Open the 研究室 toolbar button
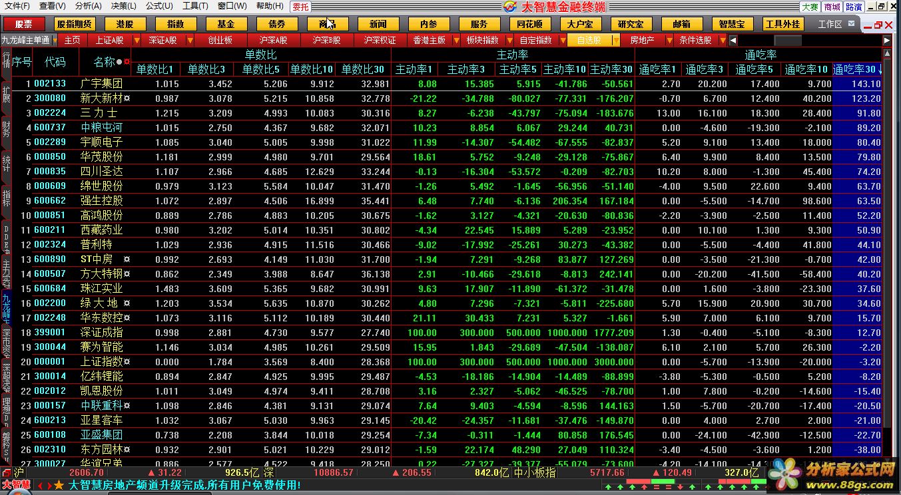901x495 pixels. click(x=631, y=24)
